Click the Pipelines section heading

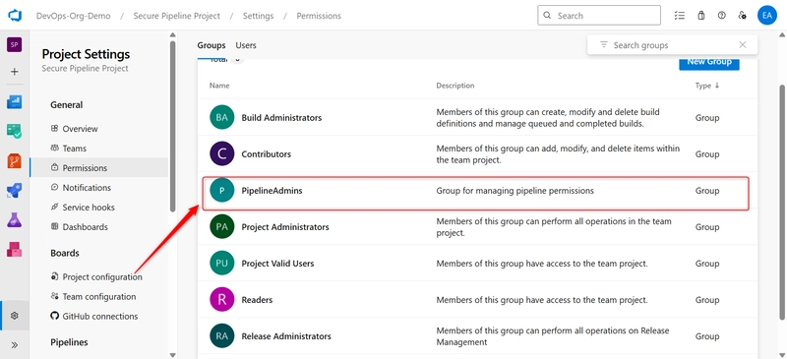[x=69, y=342]
